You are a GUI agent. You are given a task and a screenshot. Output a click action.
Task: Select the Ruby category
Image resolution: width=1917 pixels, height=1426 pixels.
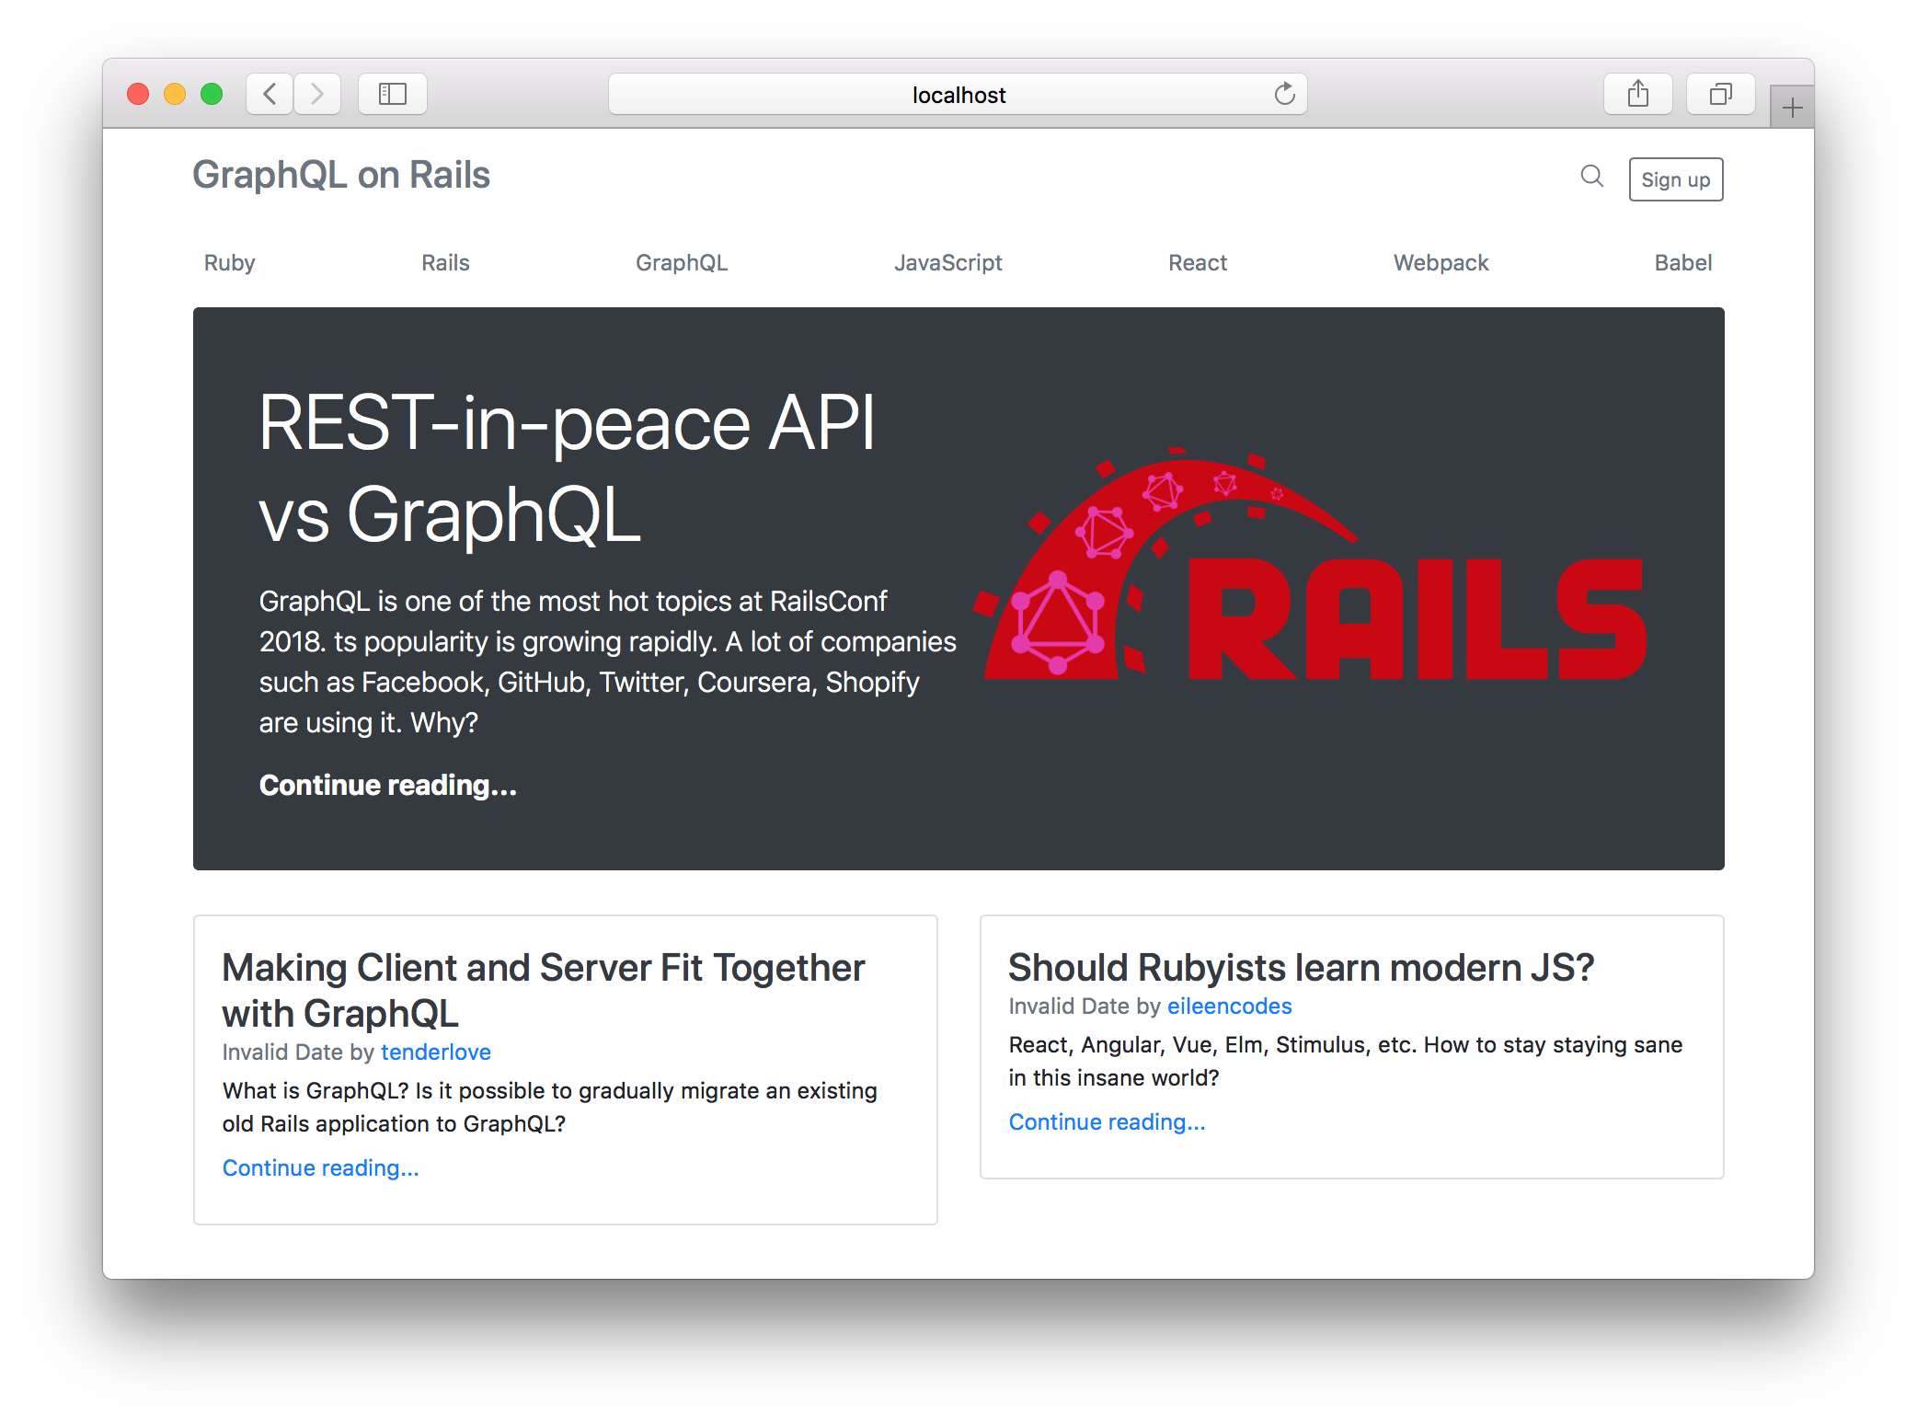(229, 263)
